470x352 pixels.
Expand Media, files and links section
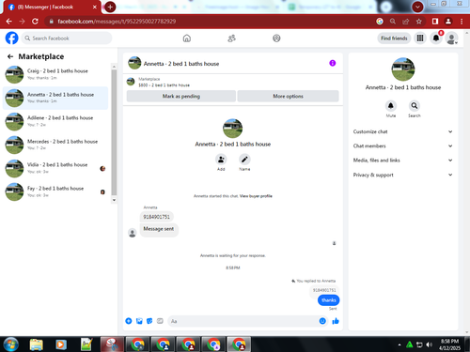click(x=403, y=161)
